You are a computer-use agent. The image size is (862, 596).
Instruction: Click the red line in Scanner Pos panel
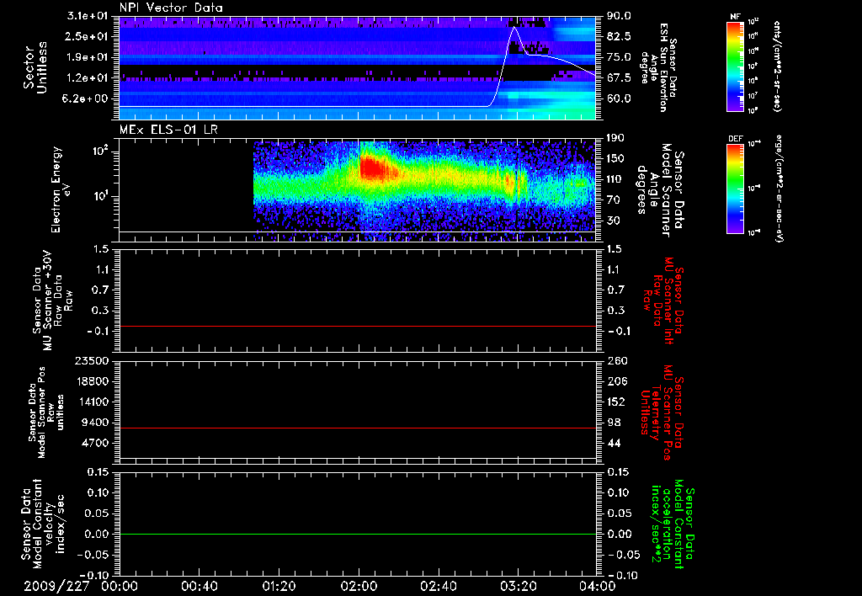pos(358,428)
